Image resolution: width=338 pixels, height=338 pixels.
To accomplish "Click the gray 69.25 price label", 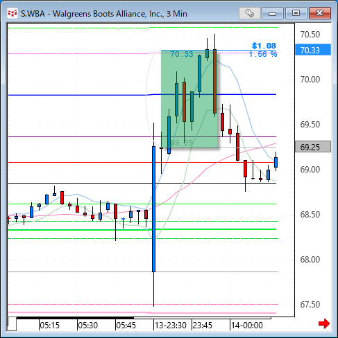I will click(x=313, y=147).
